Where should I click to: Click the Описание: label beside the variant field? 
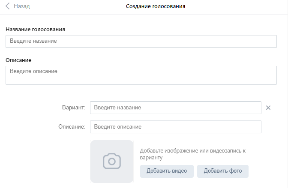pos(72,126)
